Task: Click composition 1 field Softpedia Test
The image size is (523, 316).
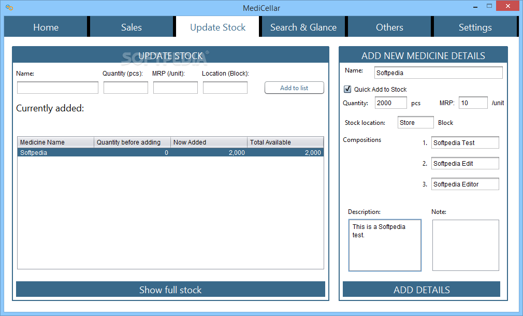Action: pos(465,142)
